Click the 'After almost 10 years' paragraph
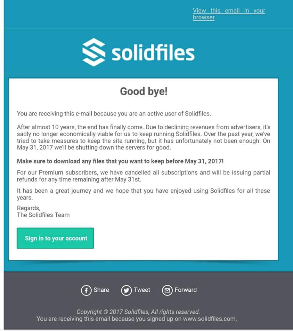 tap(144, 137)
